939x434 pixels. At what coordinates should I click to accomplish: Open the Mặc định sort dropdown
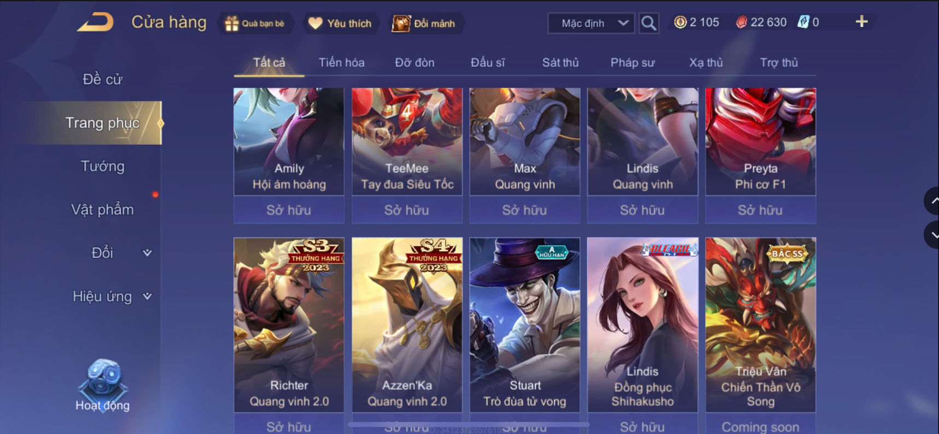tap(591, 23)
